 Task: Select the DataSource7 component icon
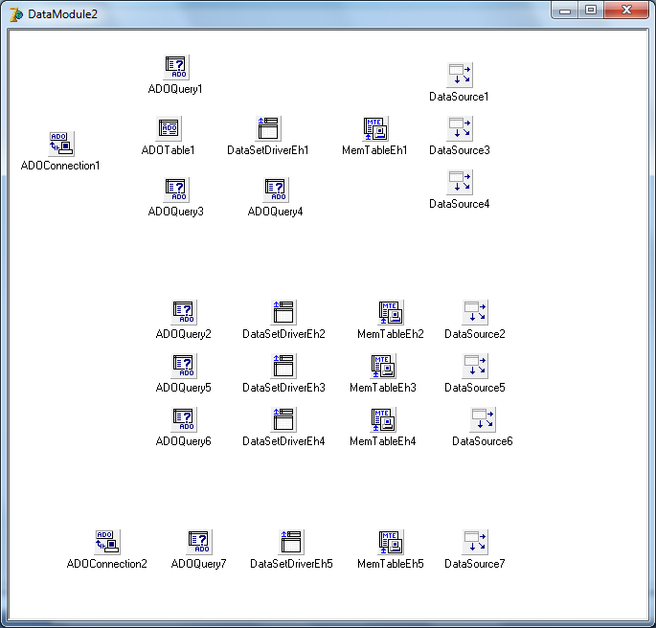coord(475,542)
